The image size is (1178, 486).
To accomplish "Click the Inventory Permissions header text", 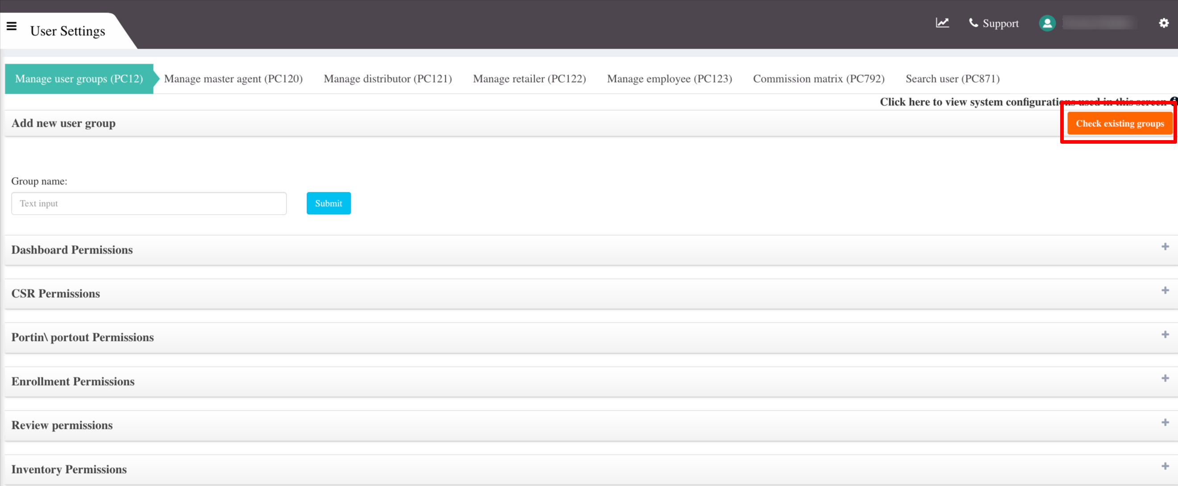I will pyautogui.click(x=69, y=469).
